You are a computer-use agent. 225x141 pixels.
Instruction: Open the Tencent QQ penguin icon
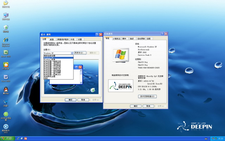(x=6, y=90)
